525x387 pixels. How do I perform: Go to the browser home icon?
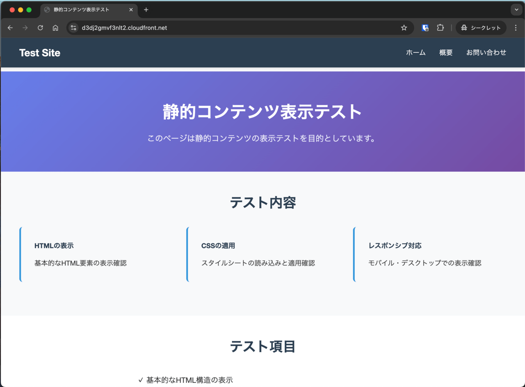pyautogui.click(x=55, y=28)
